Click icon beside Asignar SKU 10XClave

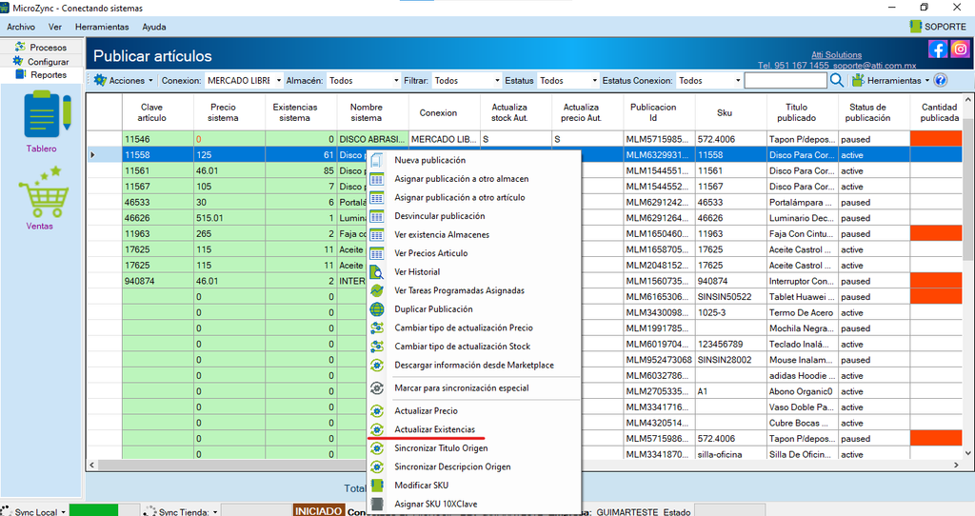(377, 505)
